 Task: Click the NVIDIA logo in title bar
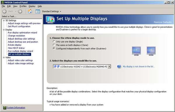coord(2,2)
